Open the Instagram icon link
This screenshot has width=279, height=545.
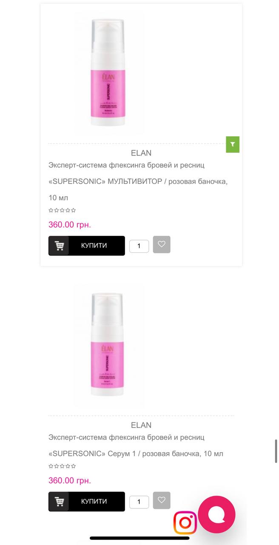pos(185,522)
